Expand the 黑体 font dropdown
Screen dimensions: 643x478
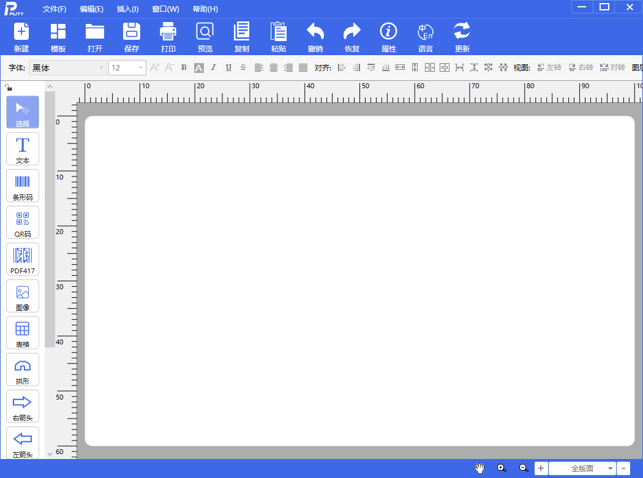point(101,67)
